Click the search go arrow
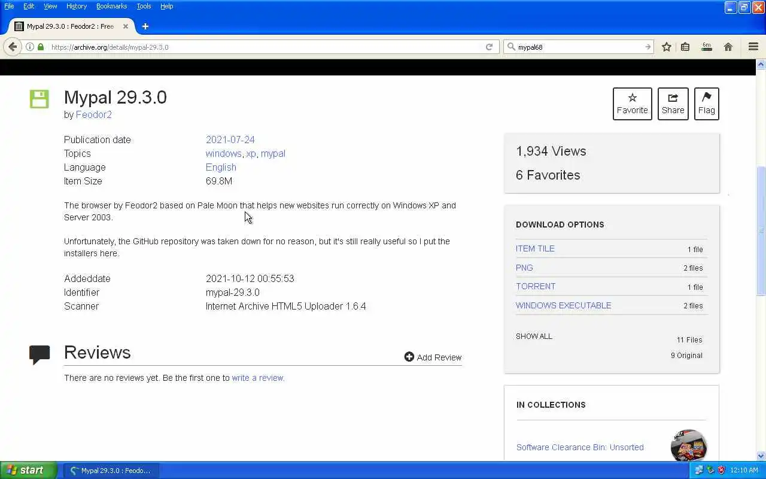This screenshot has height=479, width=766. tap(648, 47)
